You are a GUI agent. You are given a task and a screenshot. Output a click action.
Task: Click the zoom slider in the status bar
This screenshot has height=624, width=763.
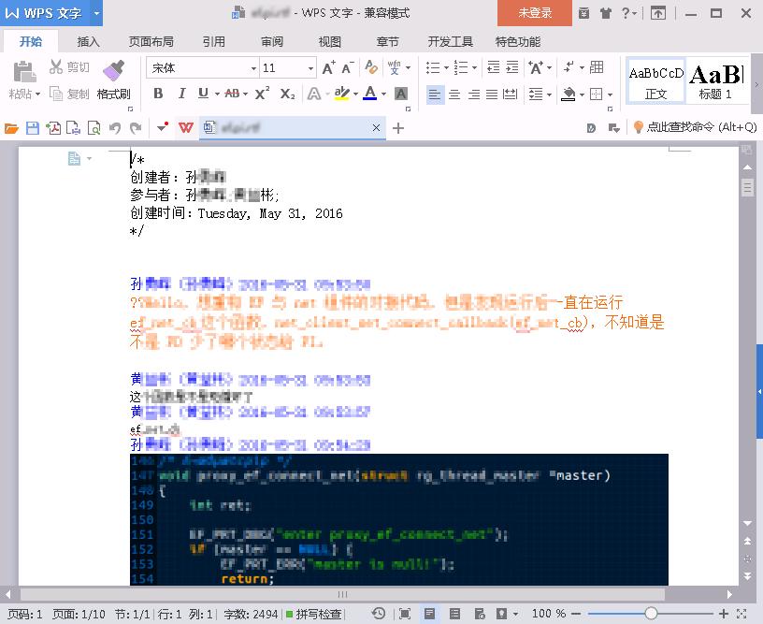pyautogui.click(x=651, y=614)
